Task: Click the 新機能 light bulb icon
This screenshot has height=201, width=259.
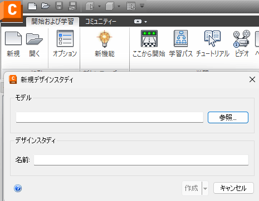Action: pyautogui.click(x=105, y=44)
